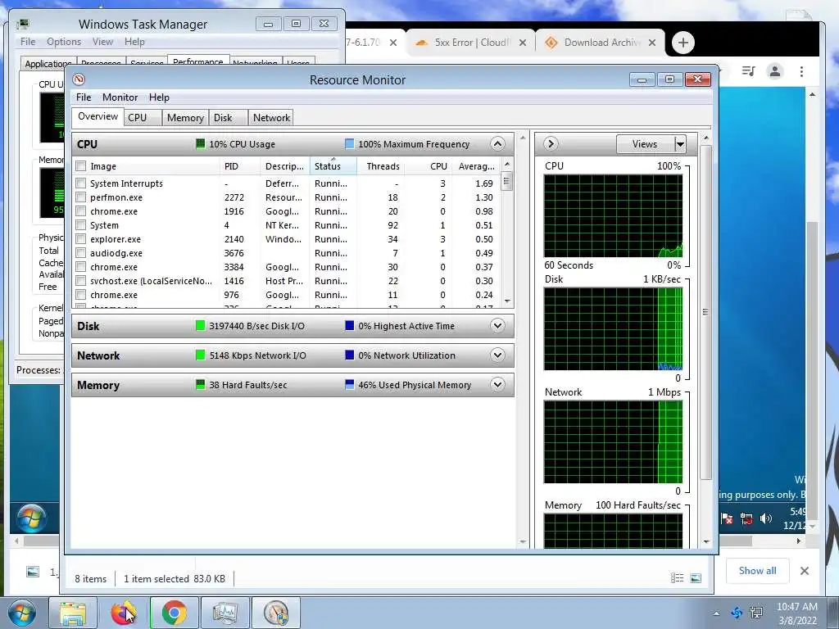Click the CPU usage green indicator square
Image resolution: width=839 pixels, height=629 pixels.
pos(200,144)
